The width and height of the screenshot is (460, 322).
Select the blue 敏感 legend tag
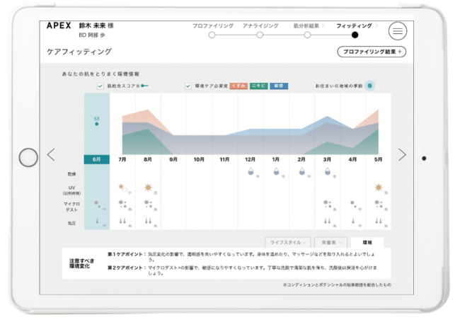[279, 86]
